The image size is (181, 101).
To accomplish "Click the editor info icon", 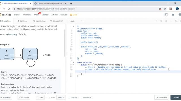I will [156, 21].
